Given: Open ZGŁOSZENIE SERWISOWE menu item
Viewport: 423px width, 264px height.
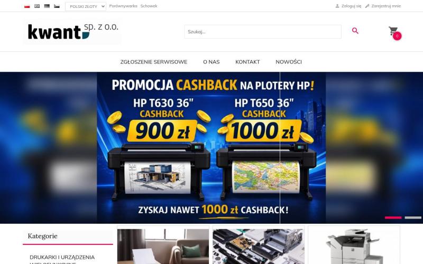Looking at the screenshot, I should 154,62.
